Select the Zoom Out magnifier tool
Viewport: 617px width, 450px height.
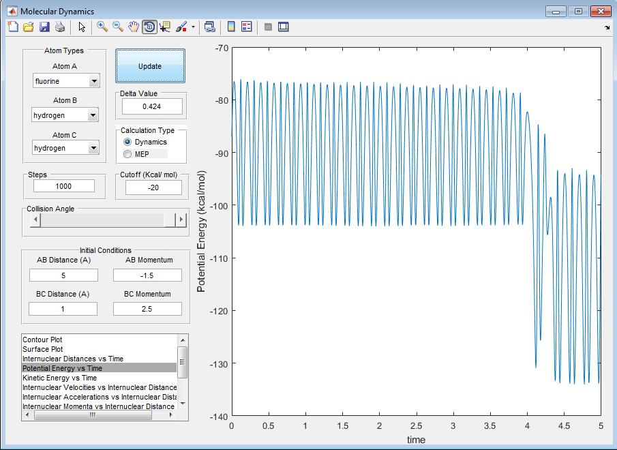pyautogui.click(x=118, y=27)
